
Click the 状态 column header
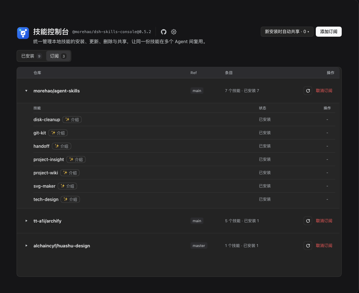click(x=262, y=108)
